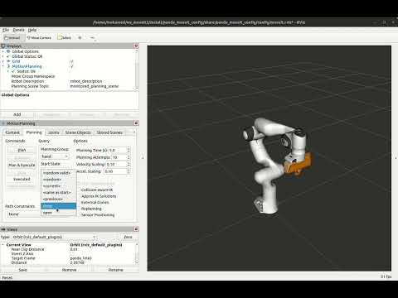Screen dimensions: 398x298
Task: Adjust the Velocity Scaling stepper arrows
Action: [129, 164]
